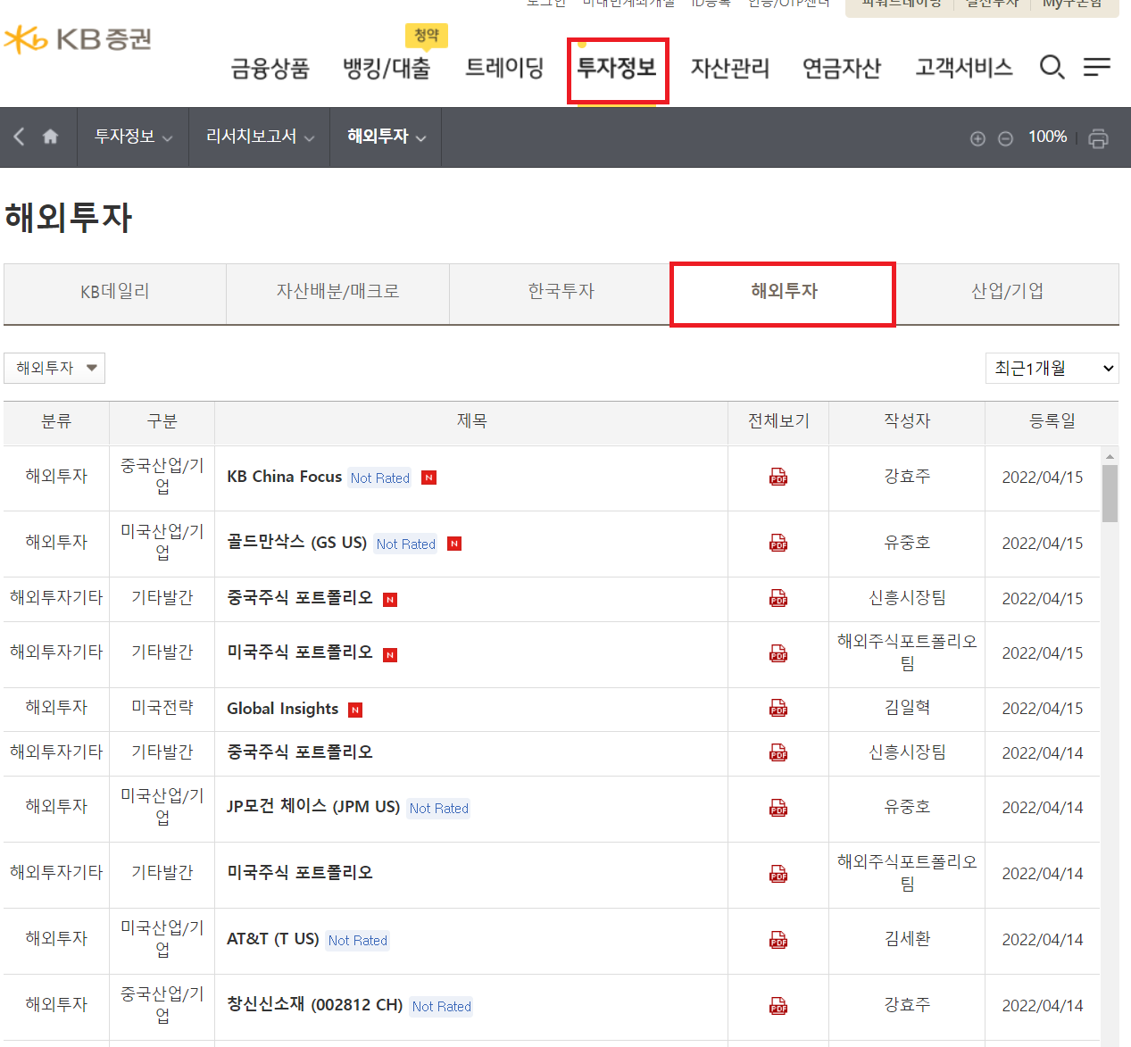Expand the 해외투자 breadcrumb dropdown
The height and width of the screenshot is (1047, 1131).
[x=387, y=137]
